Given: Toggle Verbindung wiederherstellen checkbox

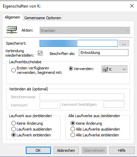Looking at the screenshot, I should pyautogui.click(x=40, y=53).
